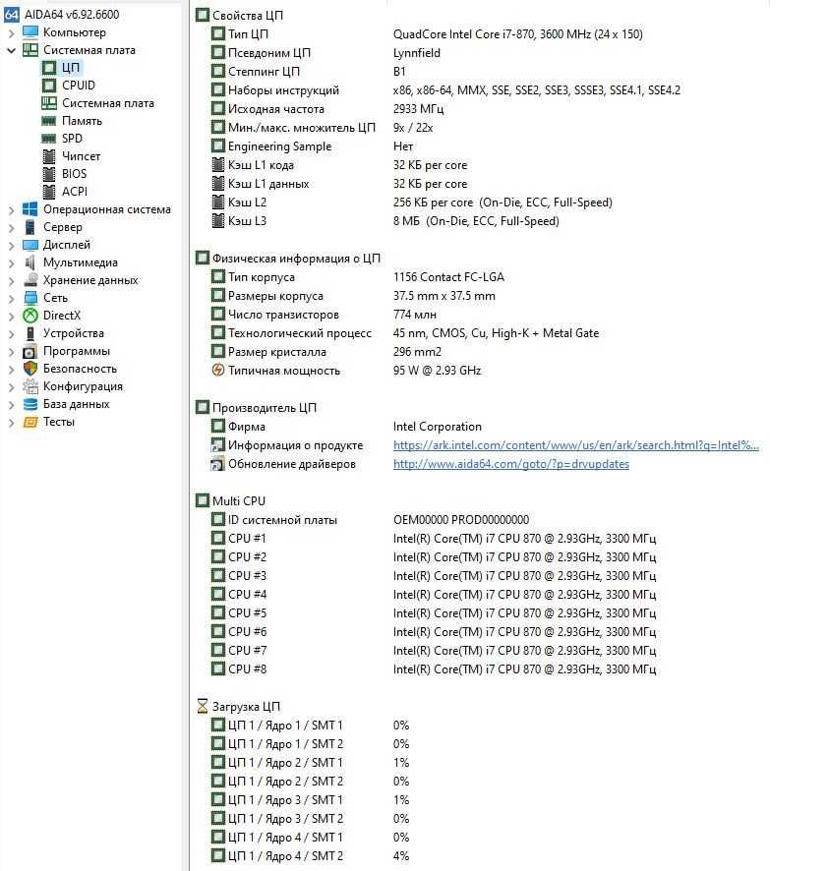
Task: Click the ЦП 1 / Ядро 4 / SMT 2 row
Action: click(285, 856)
